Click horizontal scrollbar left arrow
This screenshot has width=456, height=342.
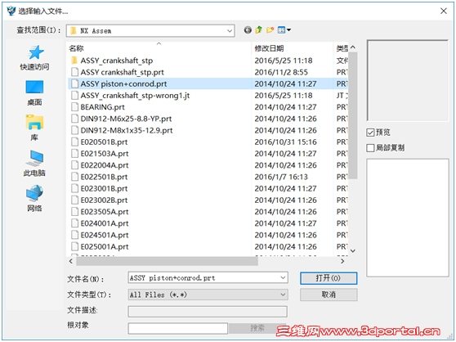pyautogui.click(x=71, y=261)
